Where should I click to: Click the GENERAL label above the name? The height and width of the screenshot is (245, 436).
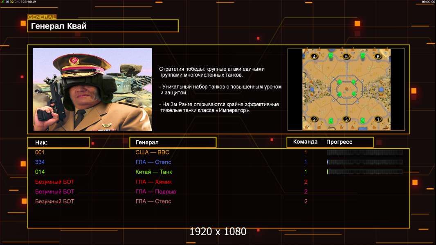(42, 17)
